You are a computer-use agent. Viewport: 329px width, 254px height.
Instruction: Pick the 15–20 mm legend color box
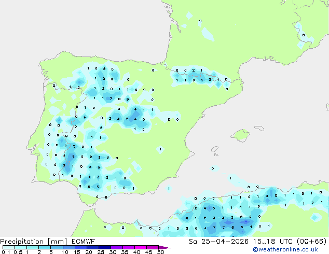(x=80, y=247)
